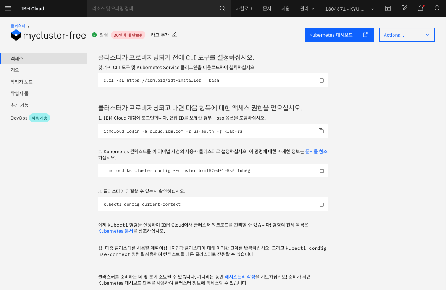Viewport: 446px width, 290px height.
Task: Follow the 문서를 참조 link
Action: [316, 151]
